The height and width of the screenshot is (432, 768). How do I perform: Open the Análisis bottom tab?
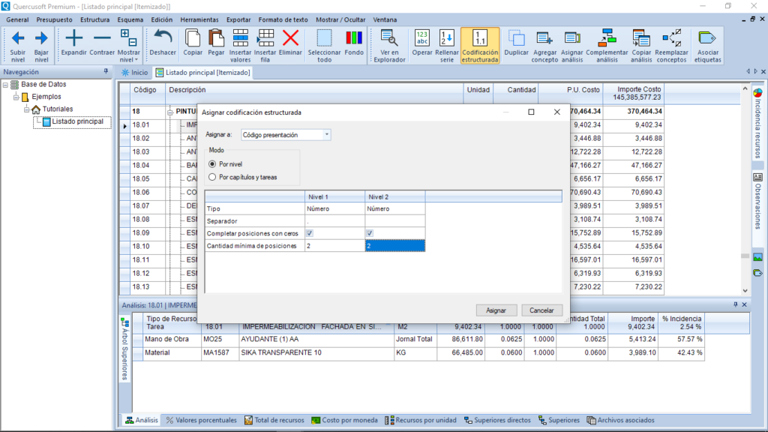click(142, 420)
